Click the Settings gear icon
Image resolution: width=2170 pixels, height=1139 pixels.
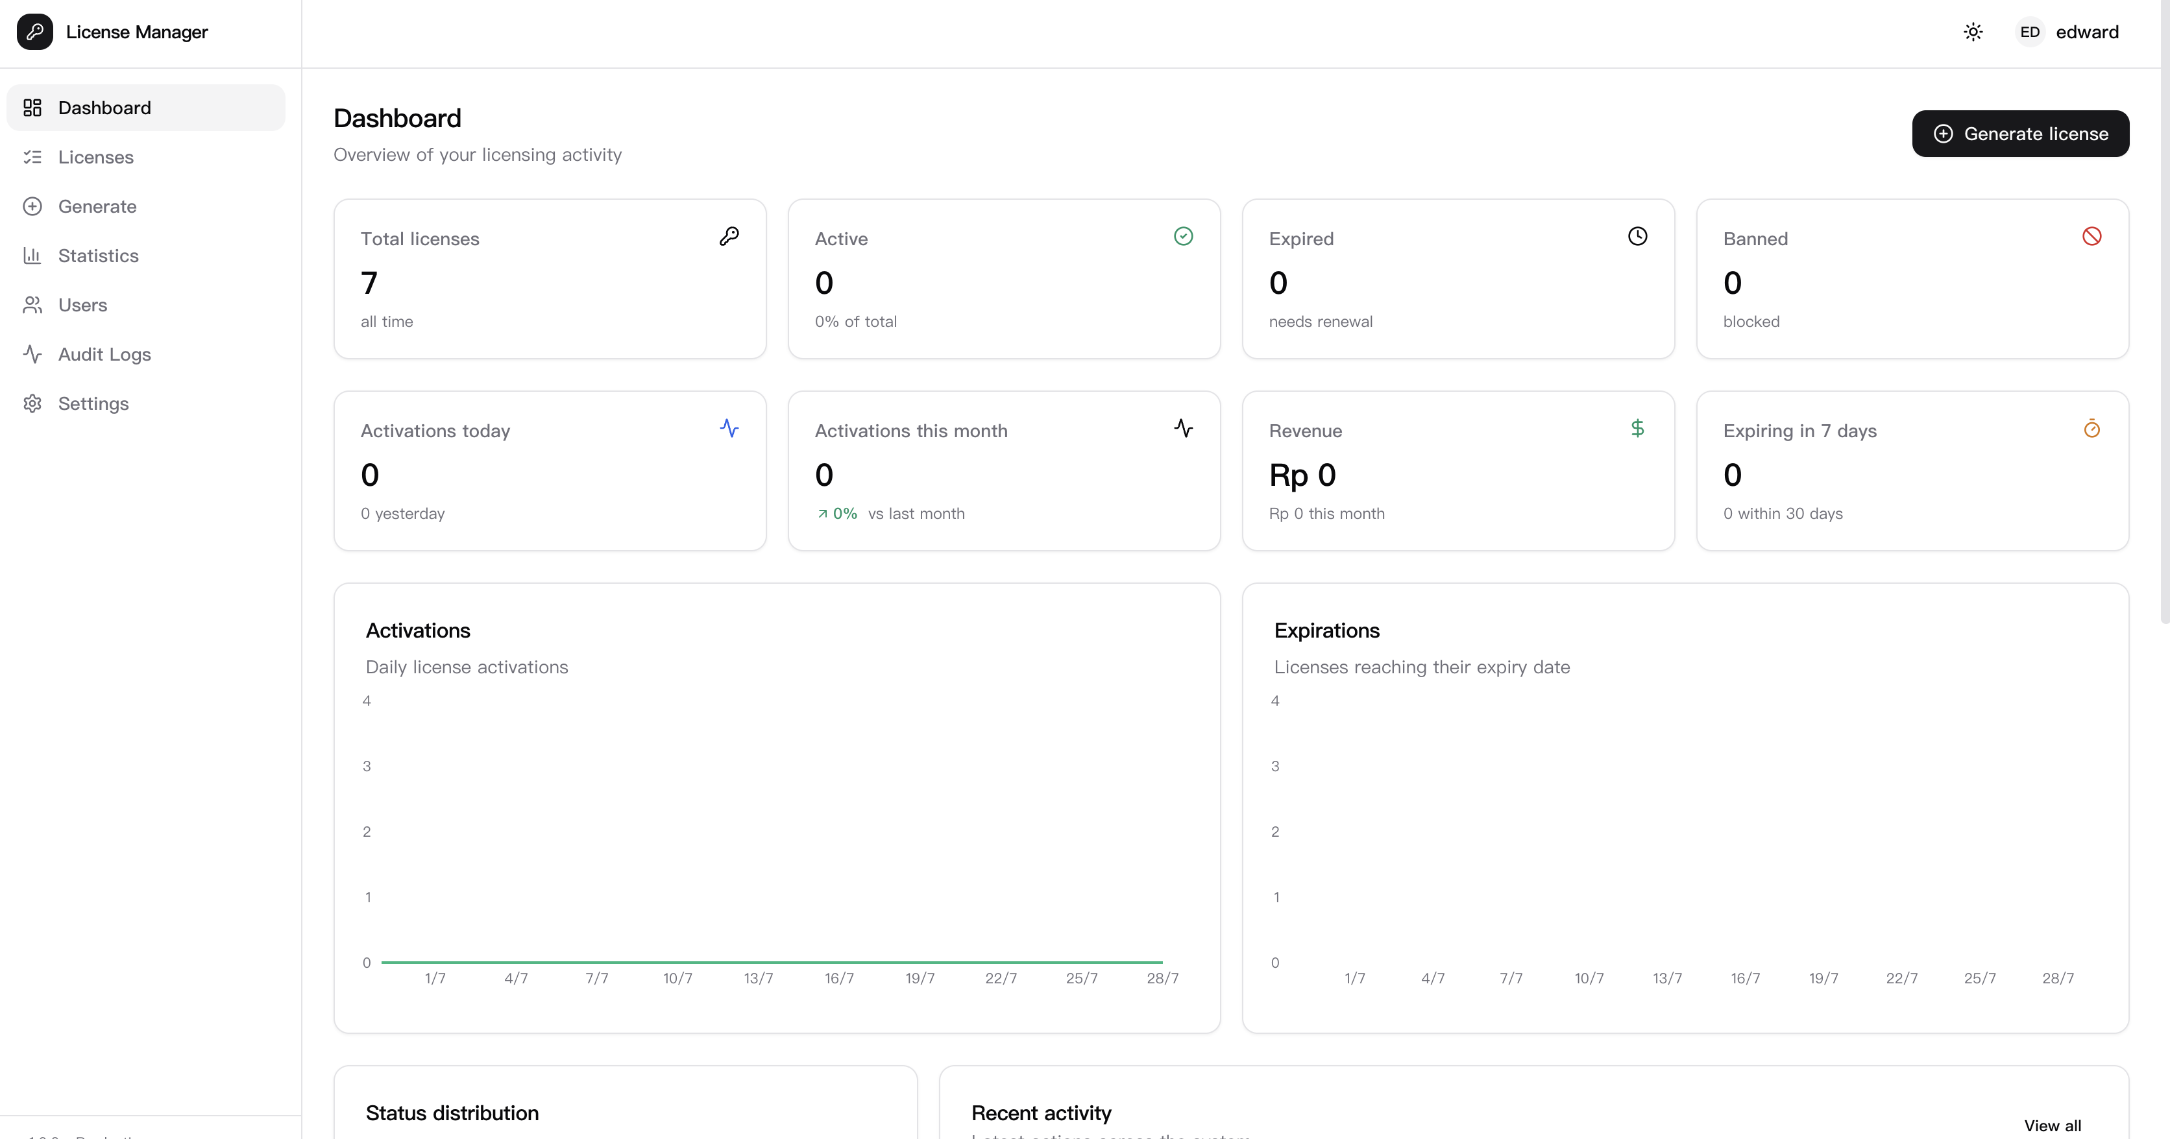(33, 403)
